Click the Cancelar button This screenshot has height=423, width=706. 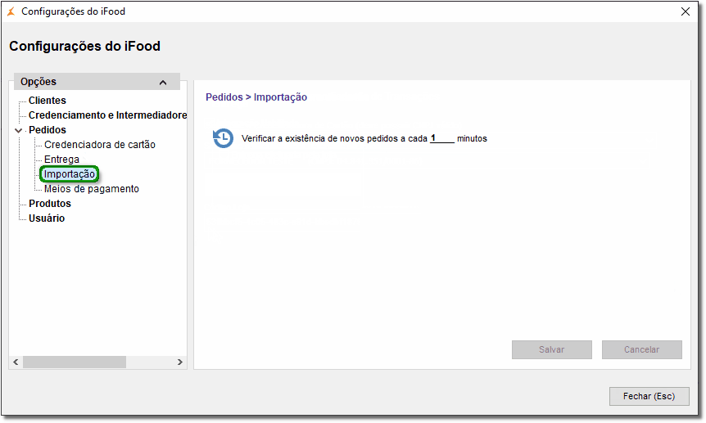[641, 349]
